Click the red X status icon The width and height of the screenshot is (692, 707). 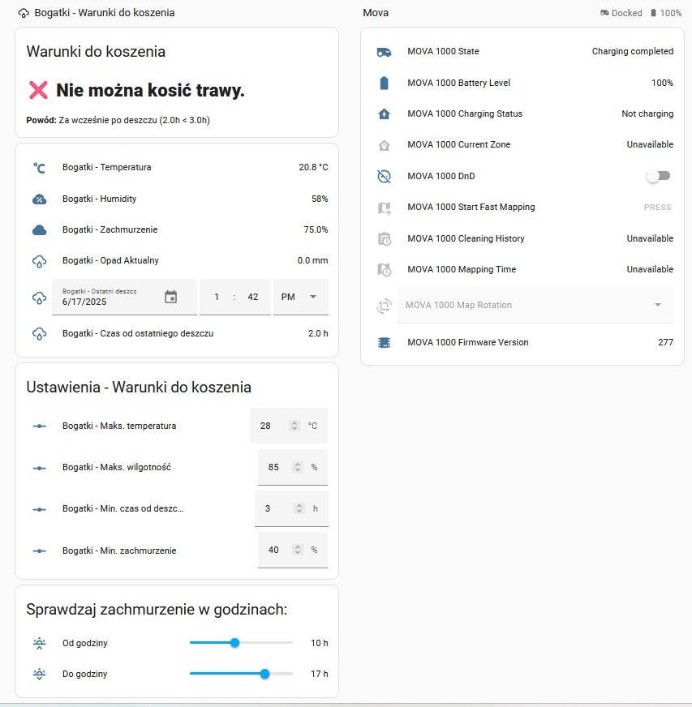point(38,90)
